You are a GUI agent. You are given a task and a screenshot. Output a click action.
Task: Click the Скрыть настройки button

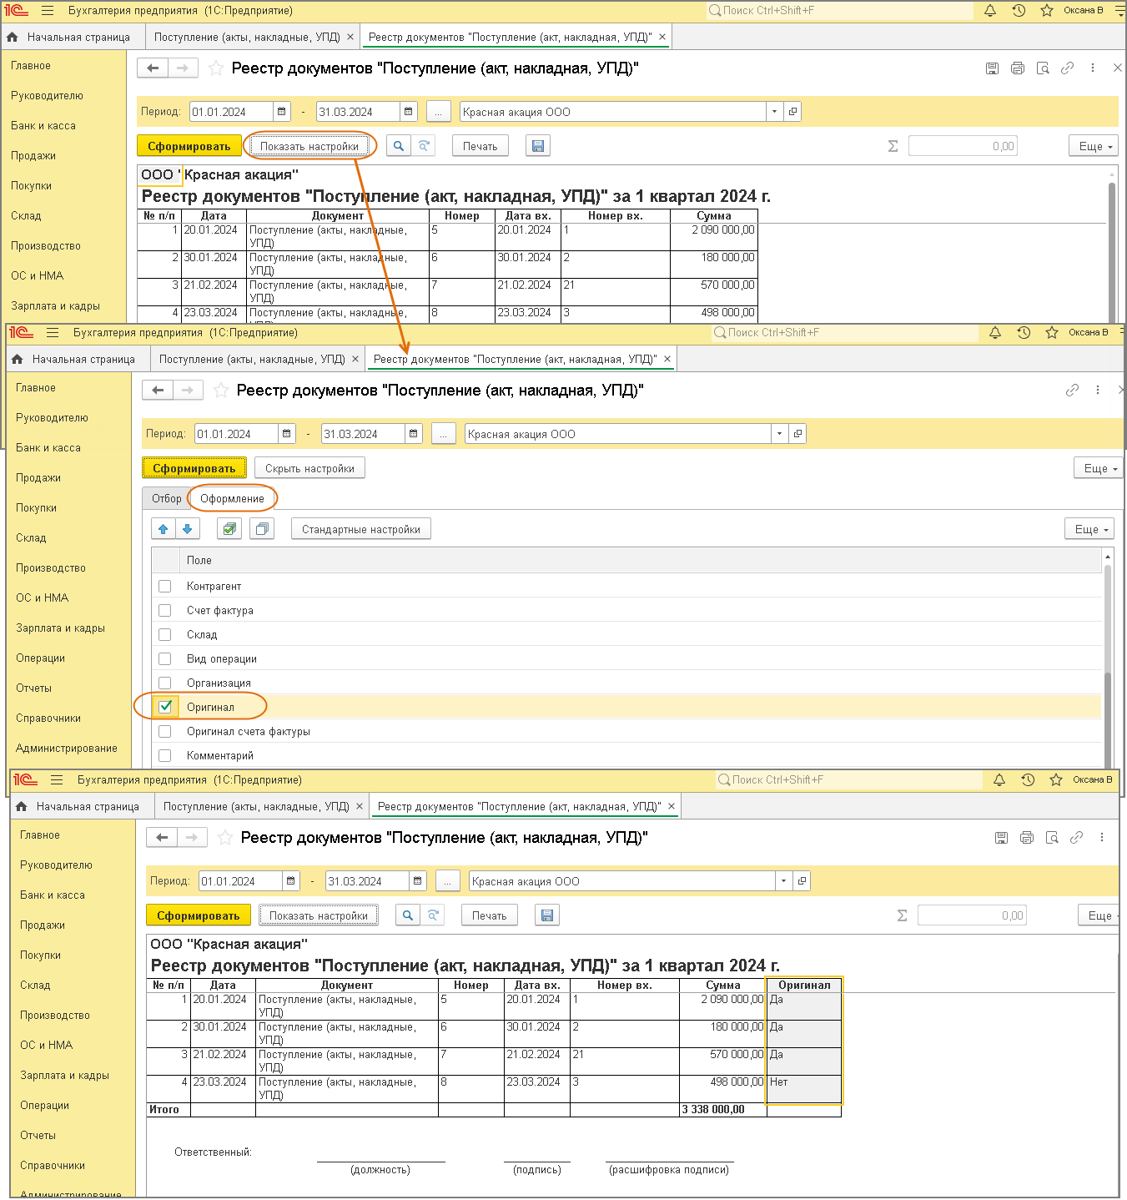310,468
